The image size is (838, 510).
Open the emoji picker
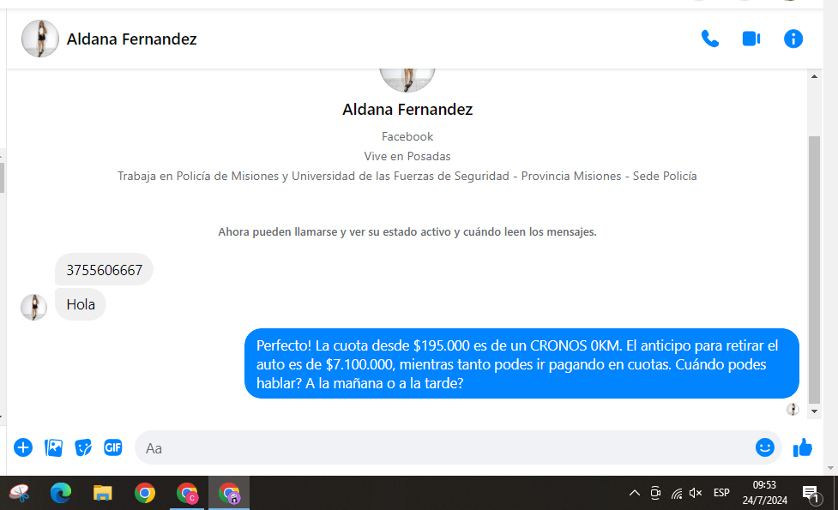coord(765,447)
